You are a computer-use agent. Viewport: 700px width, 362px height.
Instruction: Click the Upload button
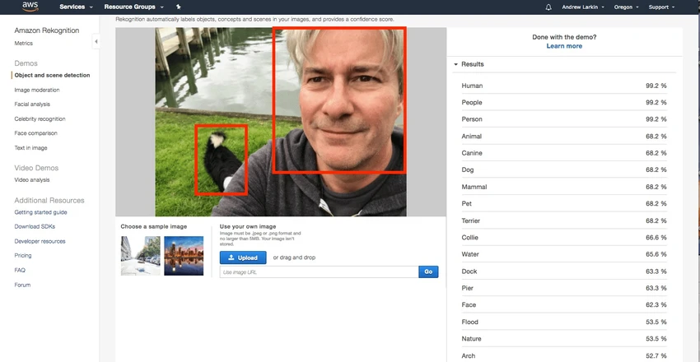coord(243,258)
